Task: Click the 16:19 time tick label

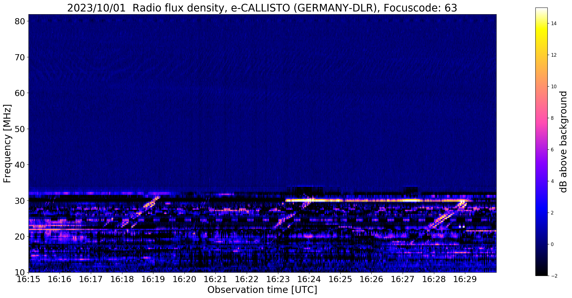Action: pos(153,279)
